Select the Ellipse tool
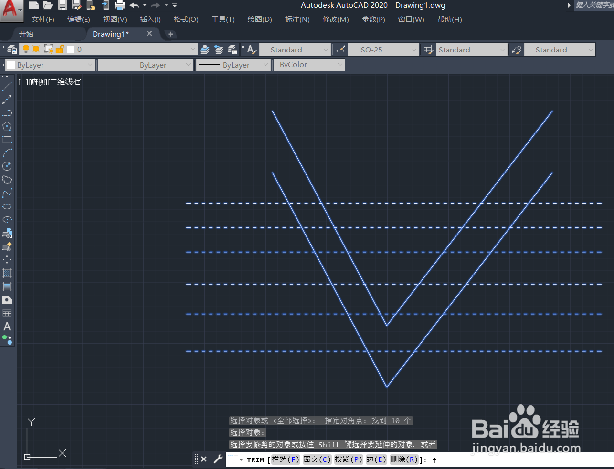The width and height of the screenshot is (614, 469). pyautogui.click(x=7, y=206)
